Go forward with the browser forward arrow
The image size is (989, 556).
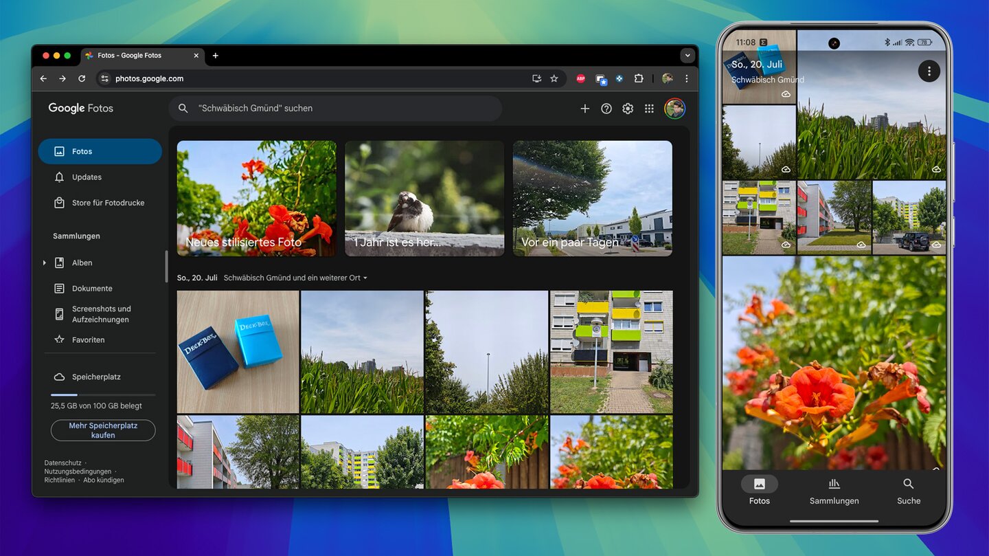(62, 78)
